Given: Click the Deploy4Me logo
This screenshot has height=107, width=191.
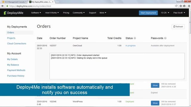Looking at the screenshot, I should click(x=13, y=13).
